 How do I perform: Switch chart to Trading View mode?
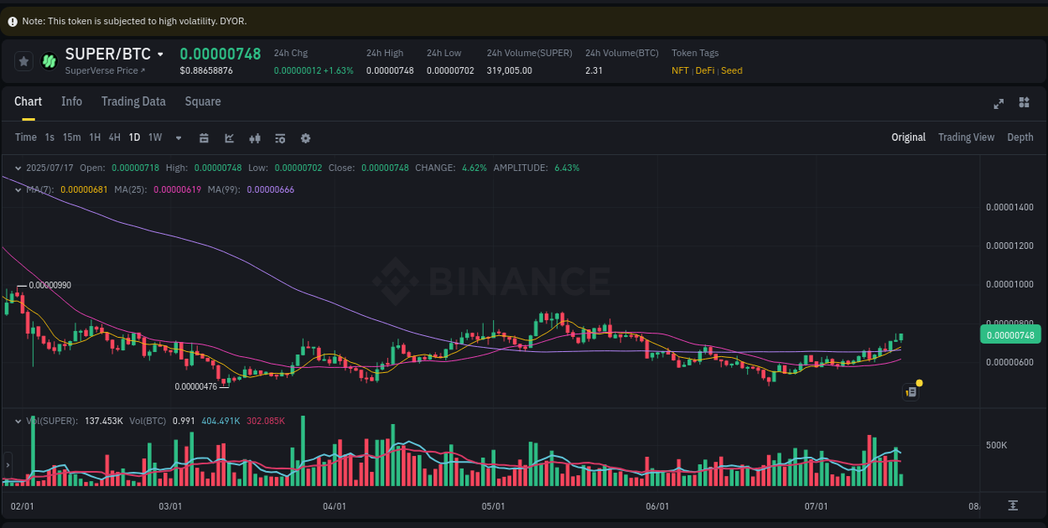[x=966, y=137]
